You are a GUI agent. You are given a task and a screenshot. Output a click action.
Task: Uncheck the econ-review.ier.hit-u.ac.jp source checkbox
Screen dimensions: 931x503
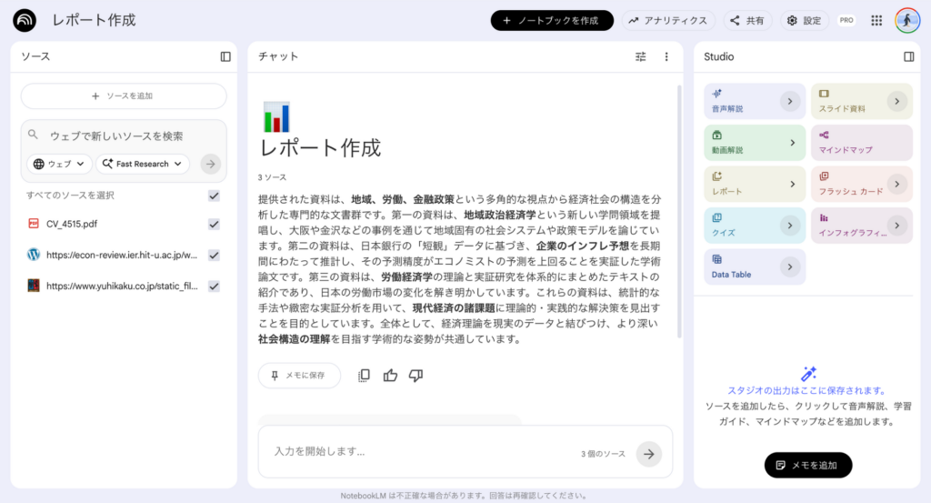click(214, 255)
